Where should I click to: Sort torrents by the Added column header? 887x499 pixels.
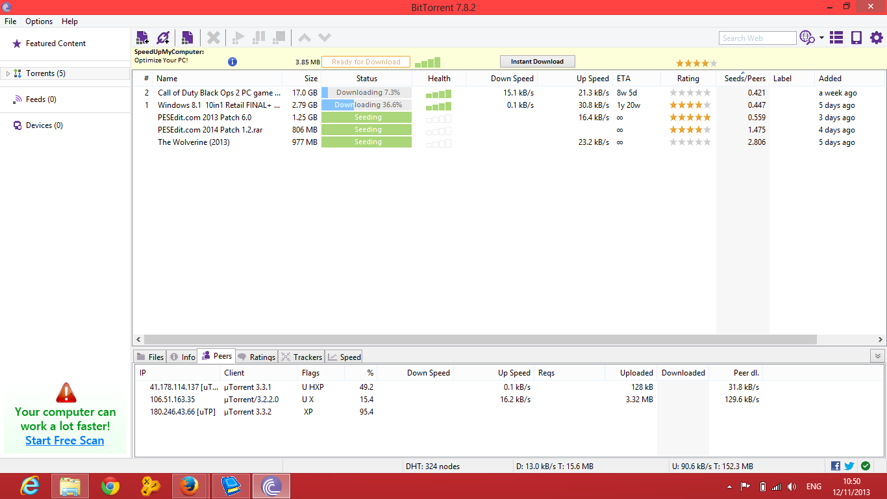click(849, 79)
